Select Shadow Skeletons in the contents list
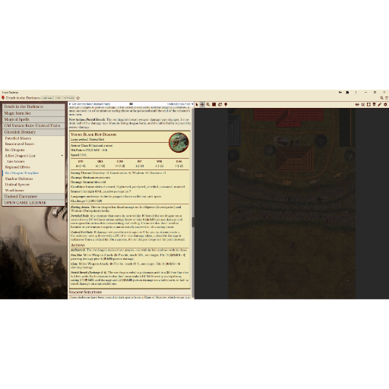Screen dimensions: 389x389 coord(19,179)
